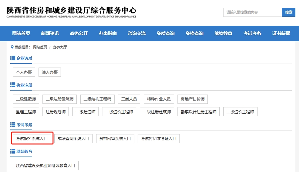
Task: Open 二级注册建筑师 registration
Action: (60, 99)
